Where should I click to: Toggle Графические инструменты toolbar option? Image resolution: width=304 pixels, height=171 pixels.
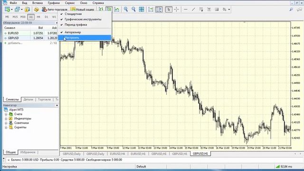(x=85, y=19)
